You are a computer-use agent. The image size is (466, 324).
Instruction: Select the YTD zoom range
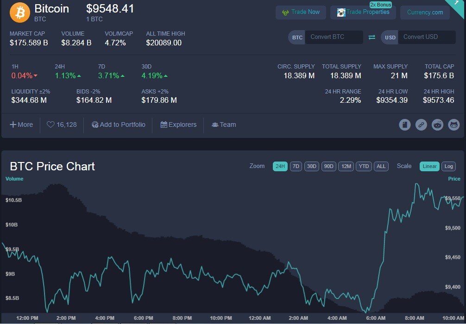coord(364,166)
